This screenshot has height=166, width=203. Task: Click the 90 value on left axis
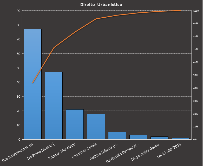pyautogui.click(x=18, y=11)
